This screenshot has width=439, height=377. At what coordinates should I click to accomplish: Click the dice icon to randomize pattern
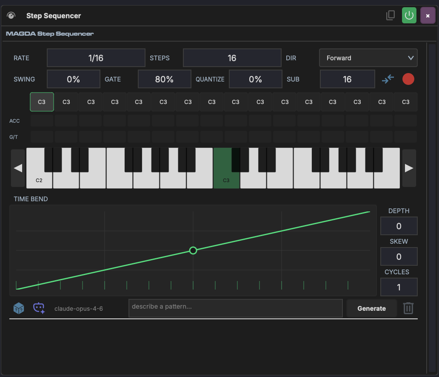tap(18, 308)
